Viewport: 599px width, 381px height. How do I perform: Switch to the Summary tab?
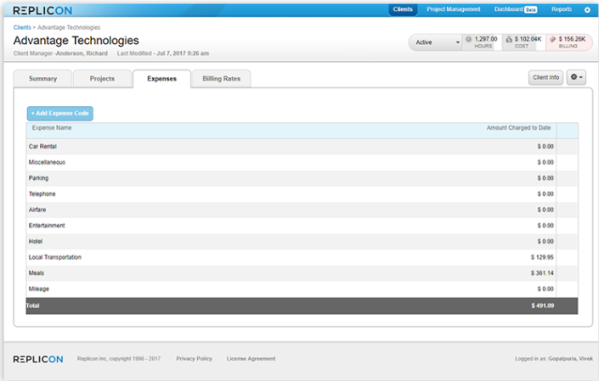pos(42,79)
